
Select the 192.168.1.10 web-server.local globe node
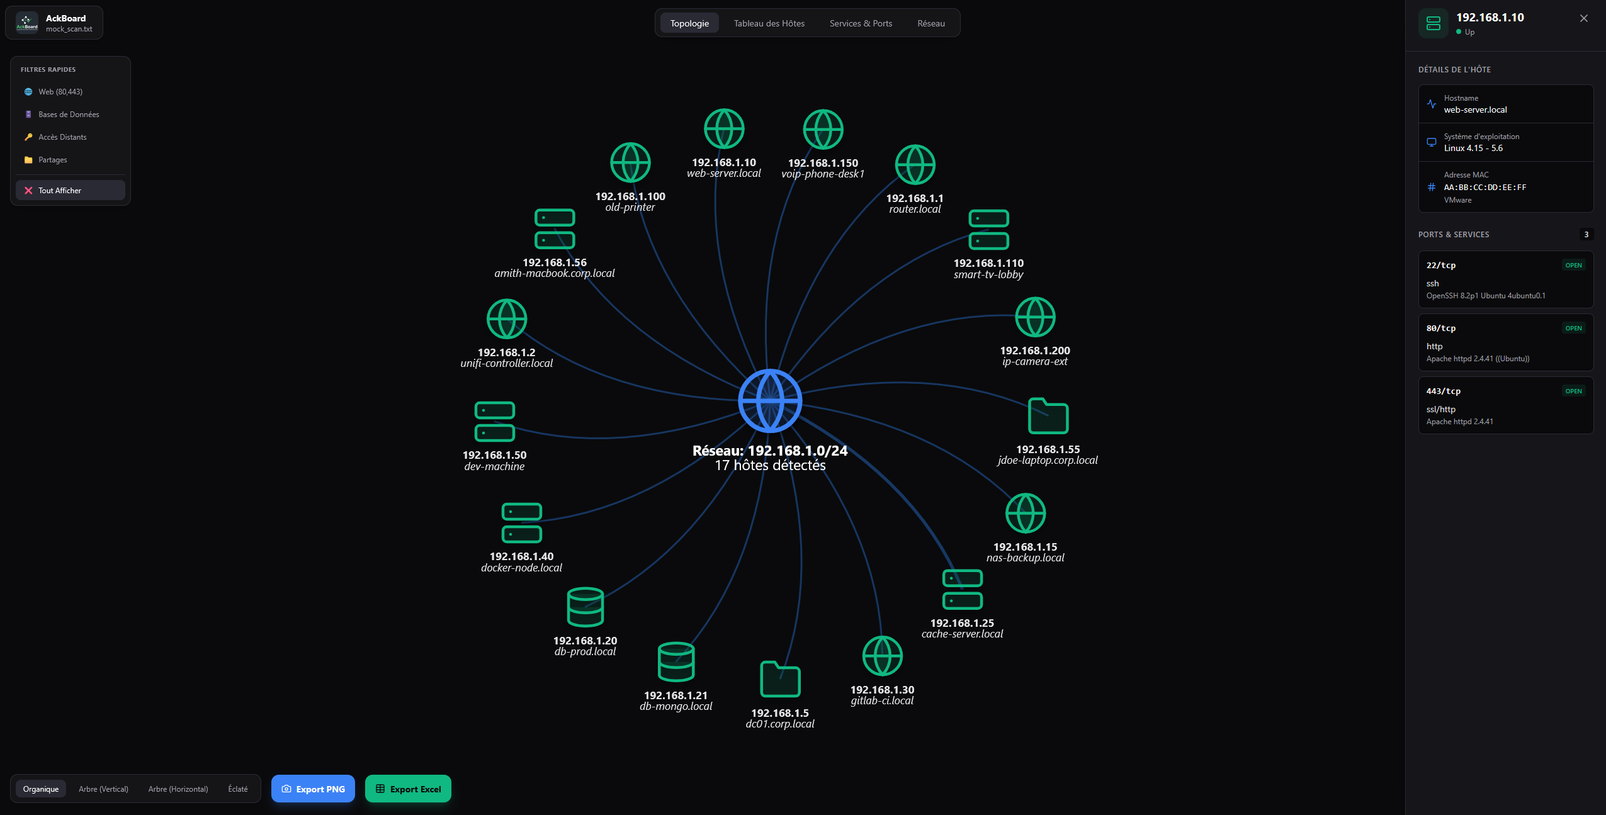(x=724, y=129)
